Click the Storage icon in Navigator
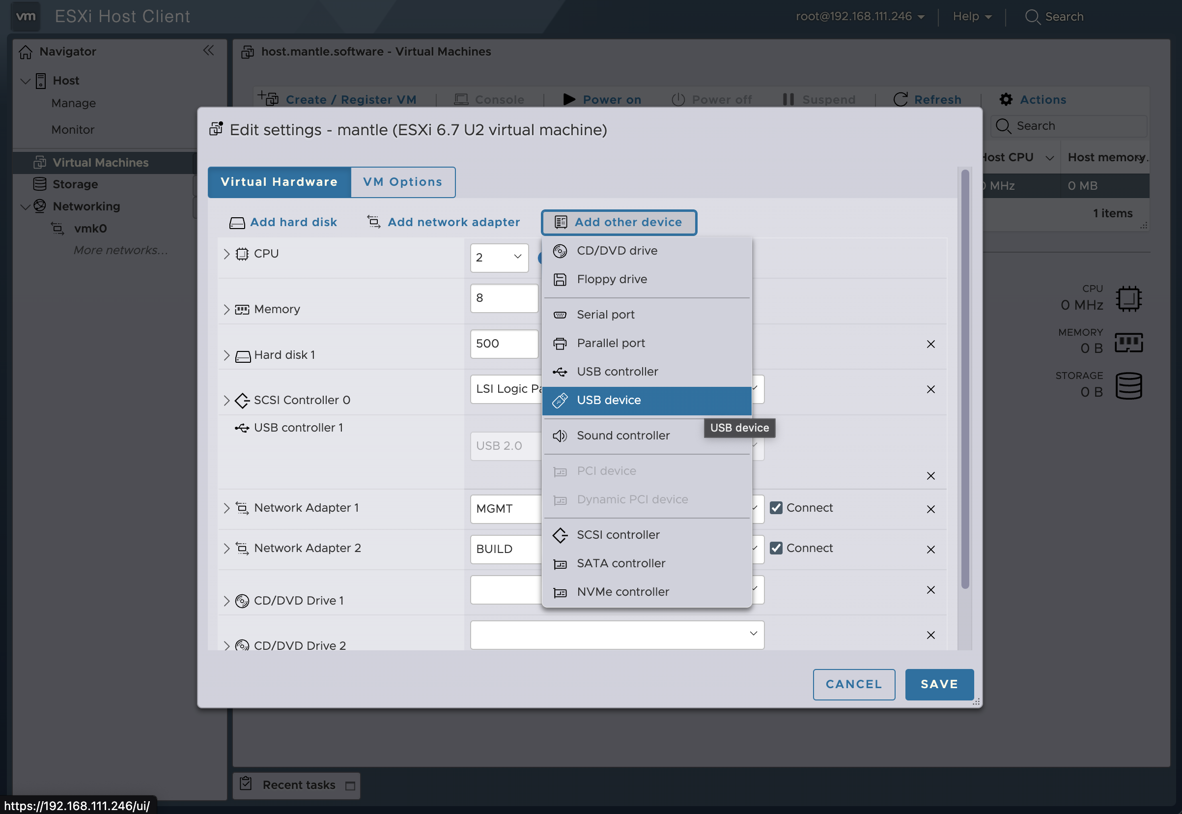Image resolution: width=1182 pixels, height=814 pixels. [x=40, y=184]
